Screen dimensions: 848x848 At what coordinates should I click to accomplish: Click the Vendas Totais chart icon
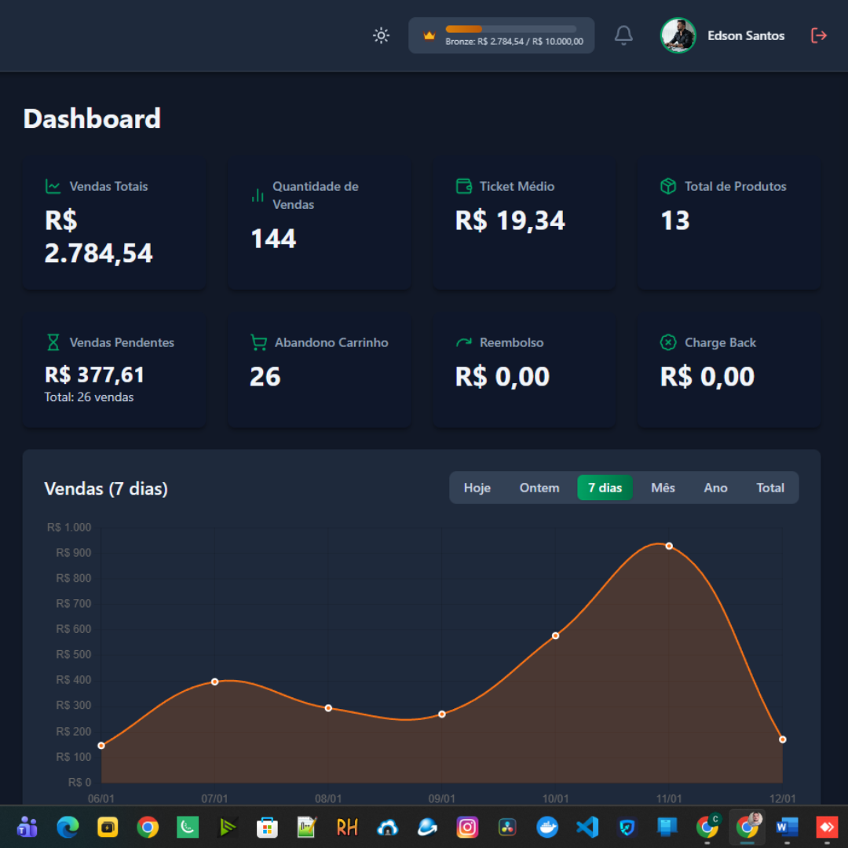tap(53, 186)
